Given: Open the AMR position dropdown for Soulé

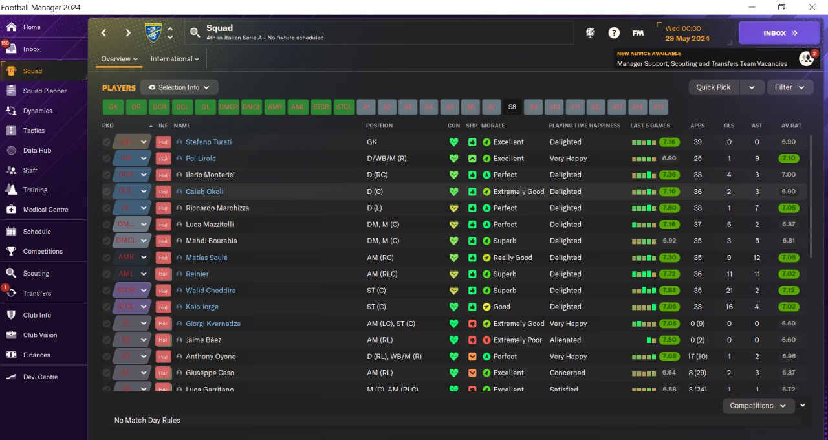Looking at the screenshot, I should click(144, 258).
